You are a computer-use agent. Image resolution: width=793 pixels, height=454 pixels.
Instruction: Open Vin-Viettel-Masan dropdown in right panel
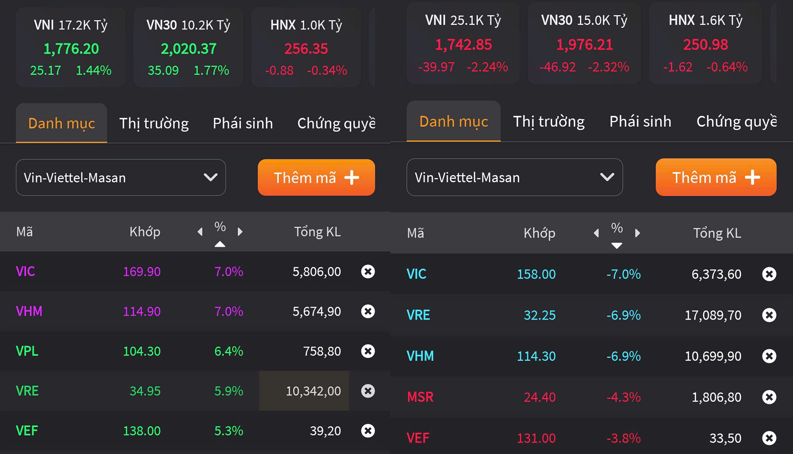(514, 177)
